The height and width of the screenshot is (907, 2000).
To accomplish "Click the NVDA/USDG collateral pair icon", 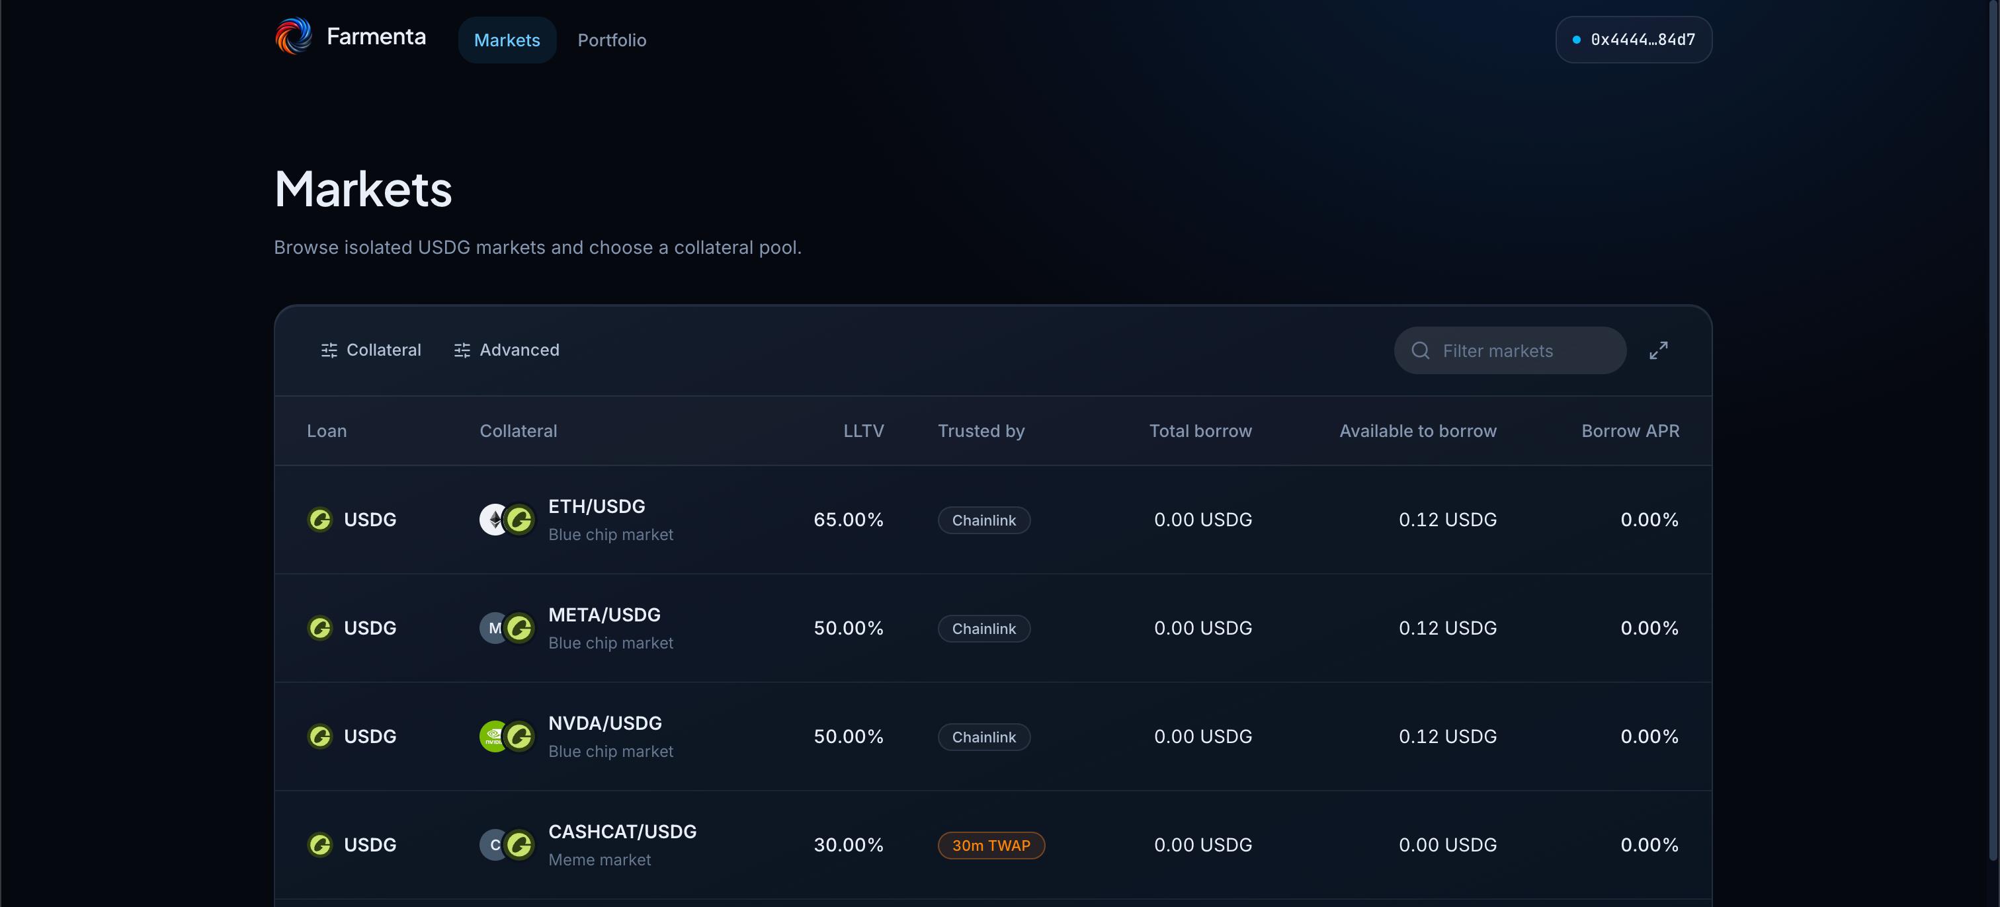I will click(x=507, y=736).
